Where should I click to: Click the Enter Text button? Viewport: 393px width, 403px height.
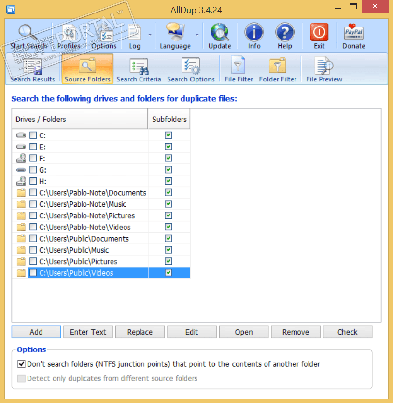(x=88, y=332)
